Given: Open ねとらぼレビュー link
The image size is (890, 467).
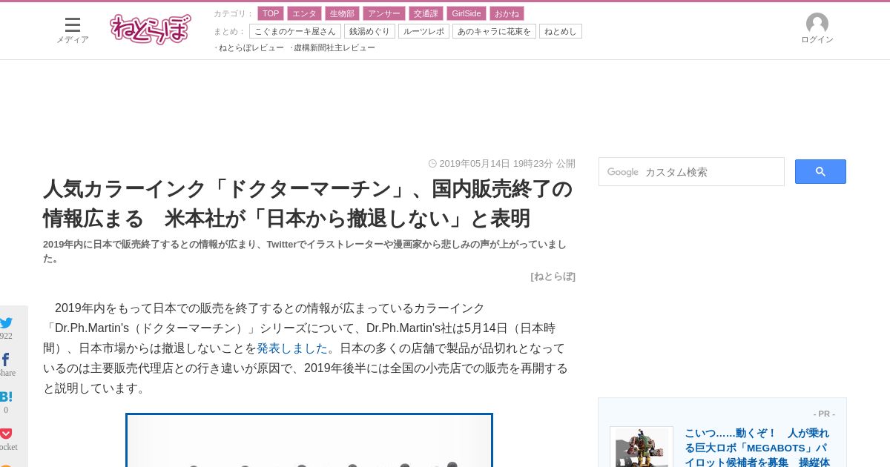Looking at the screenshot, I should 251,47.
